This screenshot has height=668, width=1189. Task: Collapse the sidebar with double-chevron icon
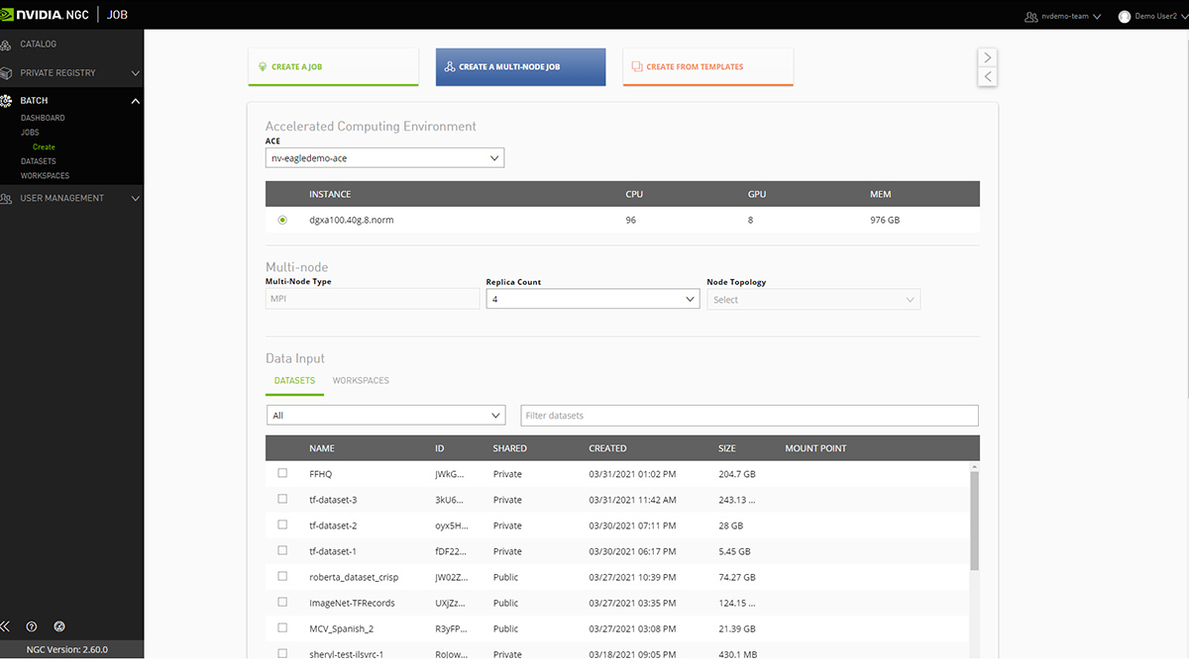[x=6, y=626]
